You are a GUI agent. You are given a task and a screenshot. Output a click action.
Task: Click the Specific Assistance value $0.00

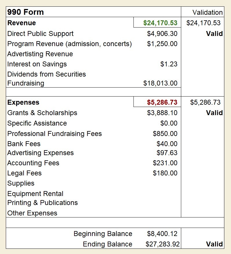169,123
